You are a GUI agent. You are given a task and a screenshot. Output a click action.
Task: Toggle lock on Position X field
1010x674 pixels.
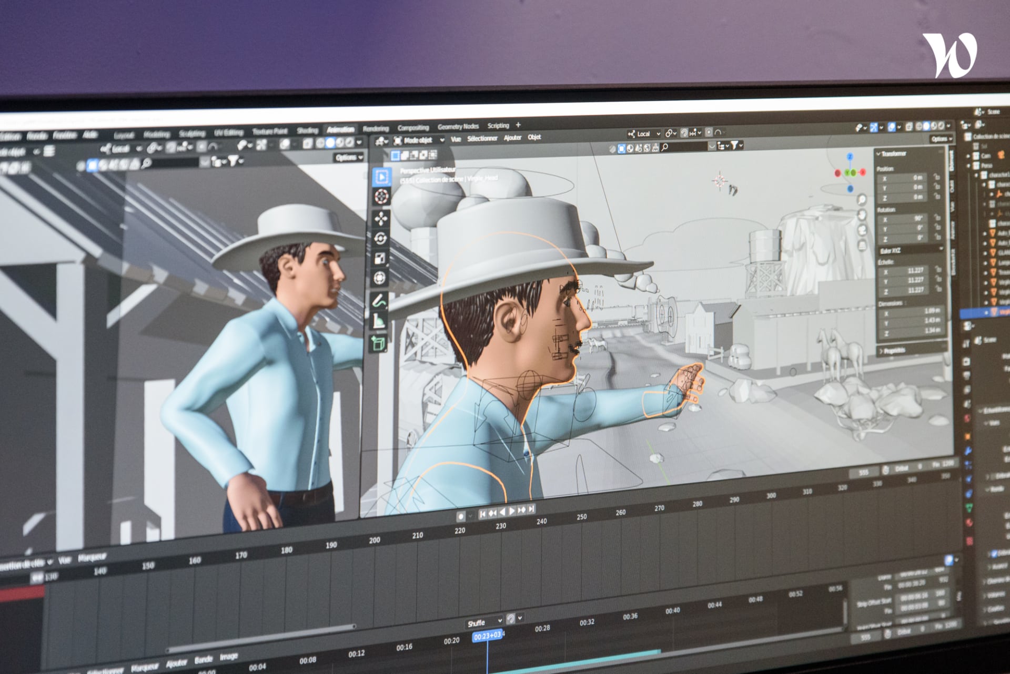pyautogui.click(x=937, y=177)
